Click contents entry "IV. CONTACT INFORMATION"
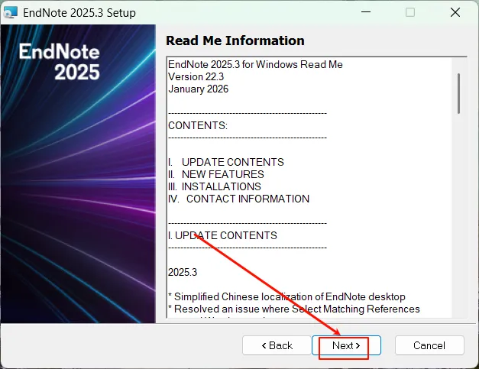This screenshot has height=369, width=479. pos(238,199)
